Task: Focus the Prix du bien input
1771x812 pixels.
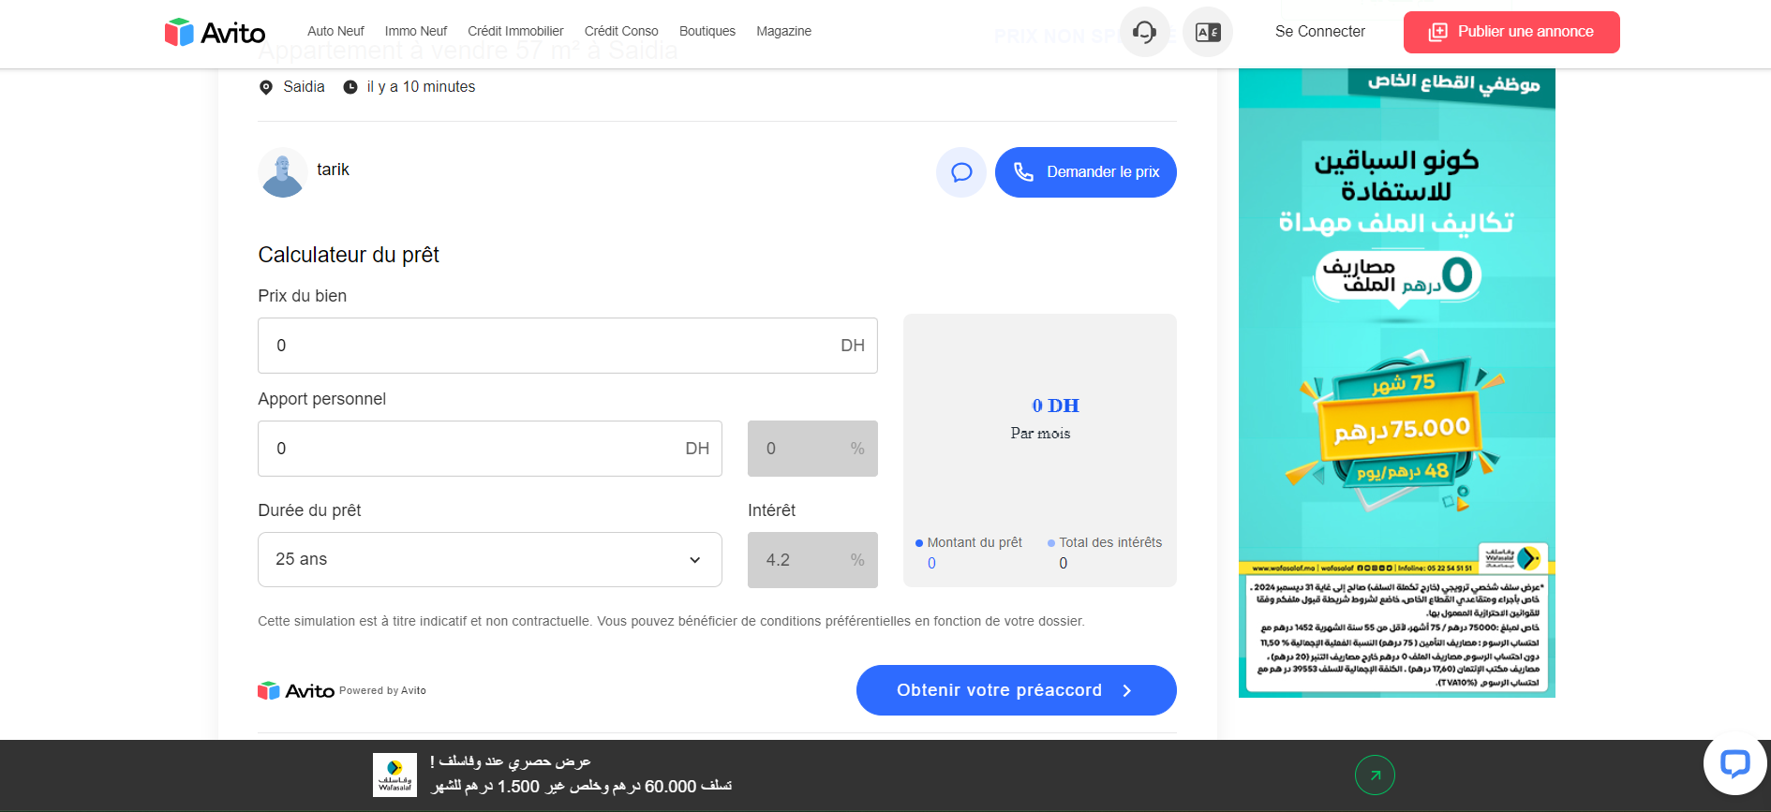Action: click(x=568, y=346)
